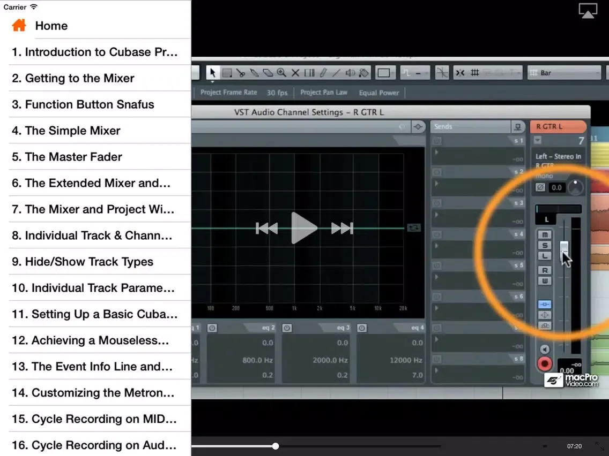Open Left - Stereo In input routing
Screen dimensions: 609x456
pyautogui.click(x=558, y=156)
